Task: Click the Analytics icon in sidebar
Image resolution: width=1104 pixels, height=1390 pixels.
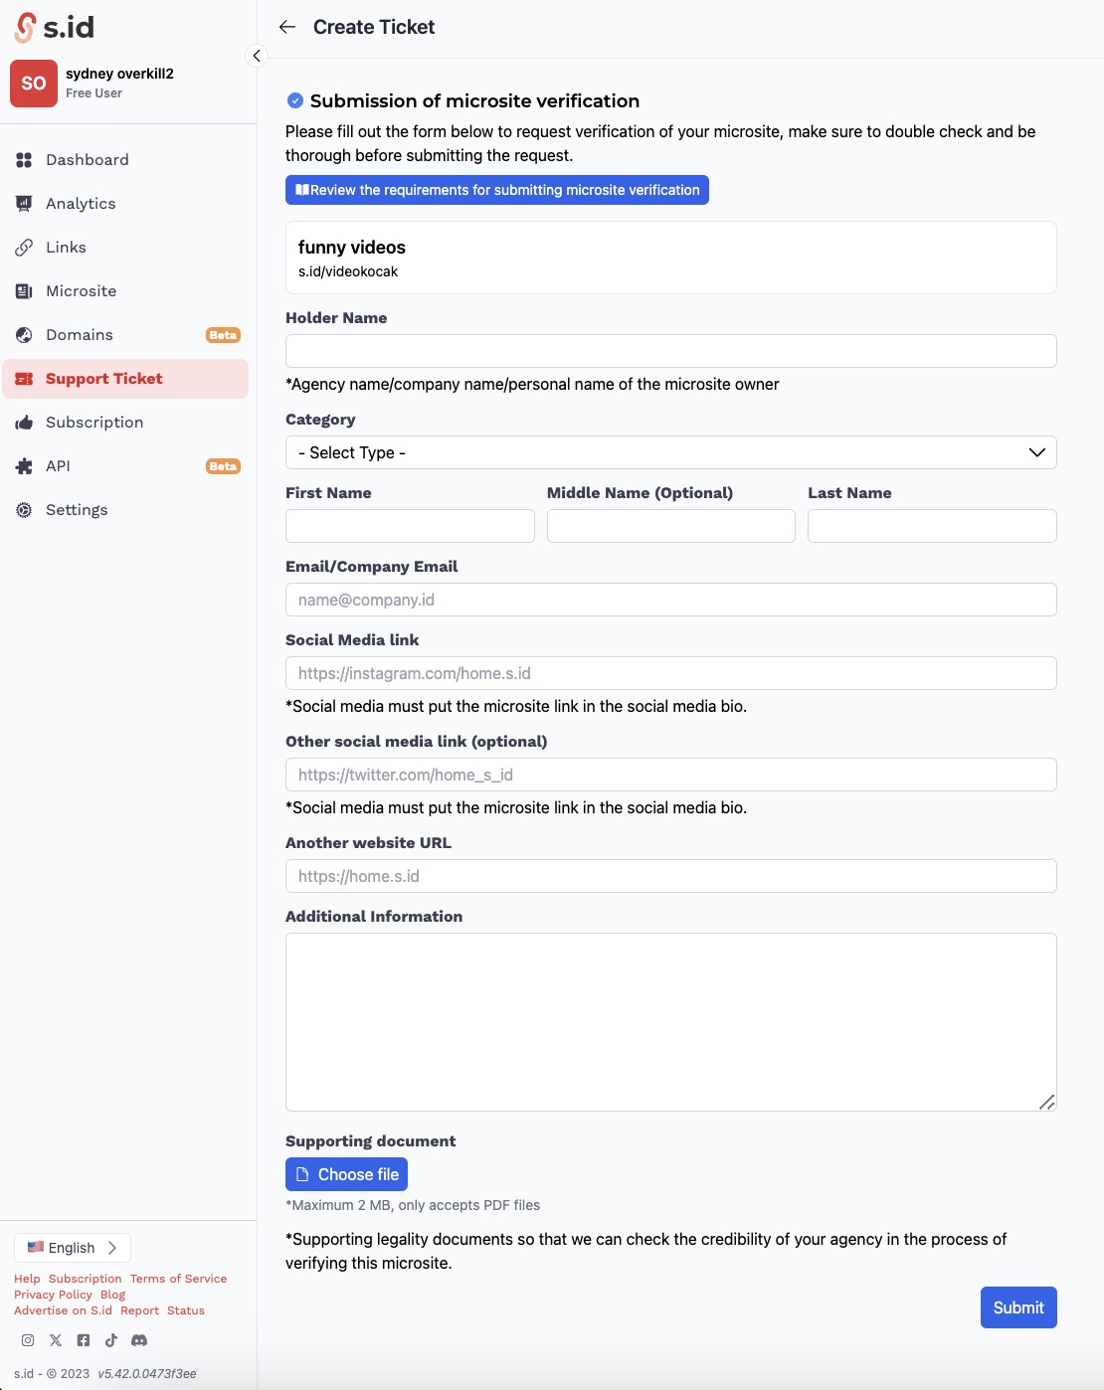Action: [24, 204]
